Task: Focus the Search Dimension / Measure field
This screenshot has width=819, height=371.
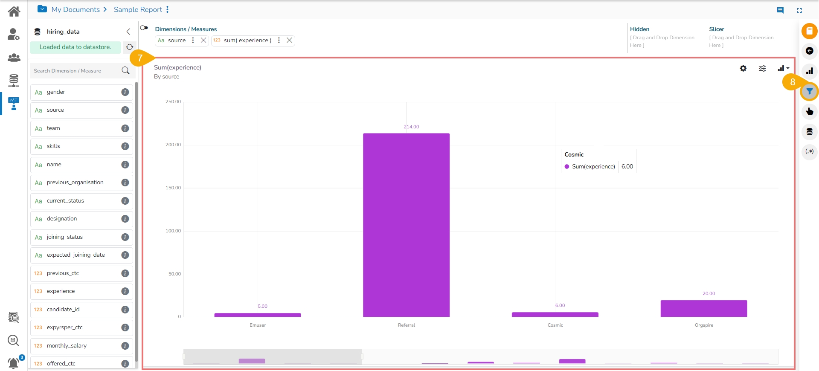Action: tap(77, 71)
